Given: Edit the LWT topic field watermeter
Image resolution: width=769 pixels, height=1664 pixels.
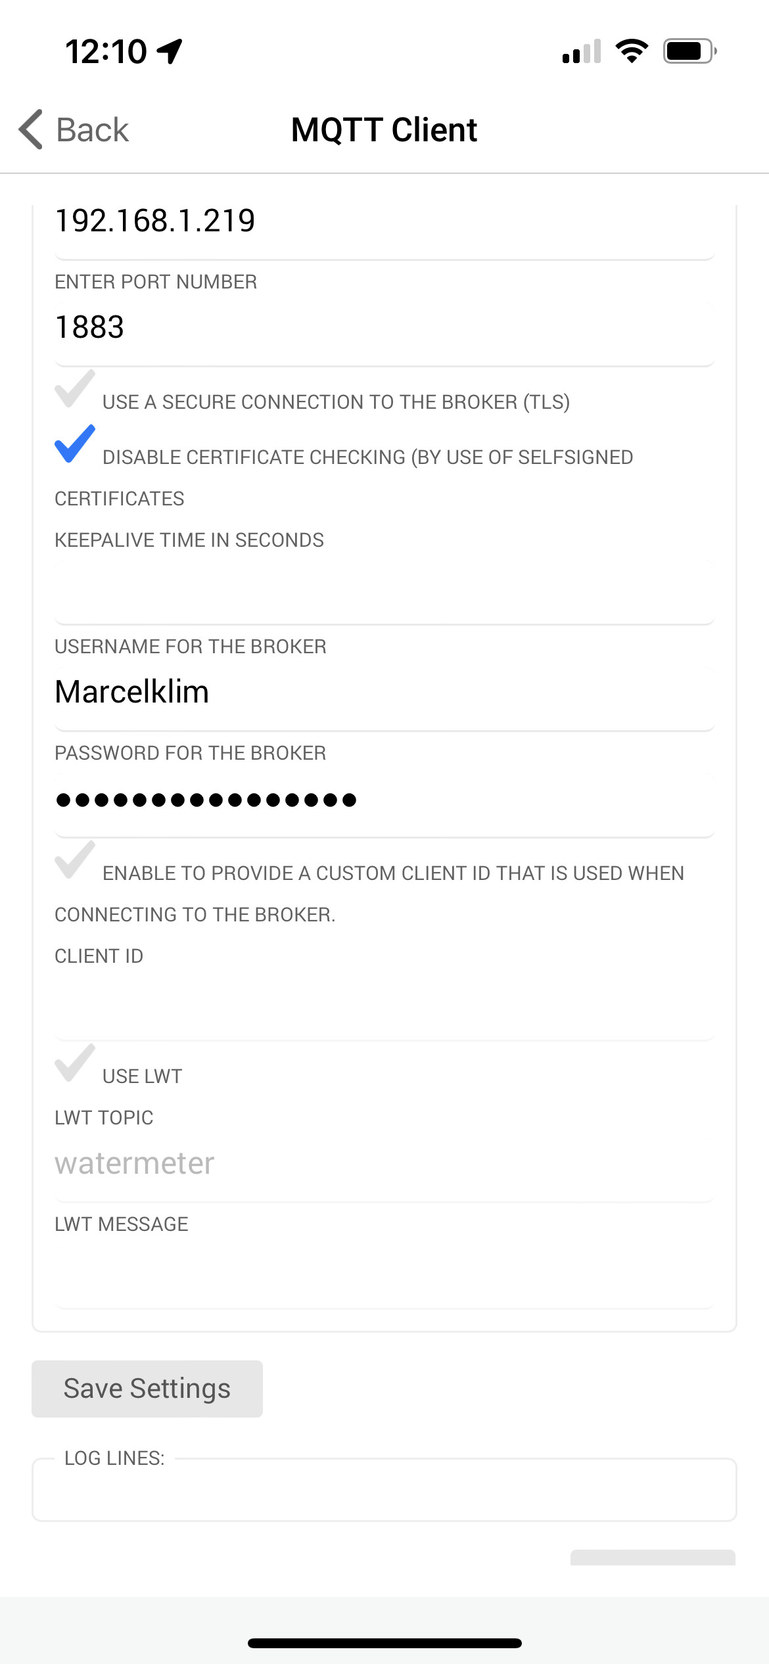Looking at the screenshot, I should pyautogui.click(x=384, y=1164).
